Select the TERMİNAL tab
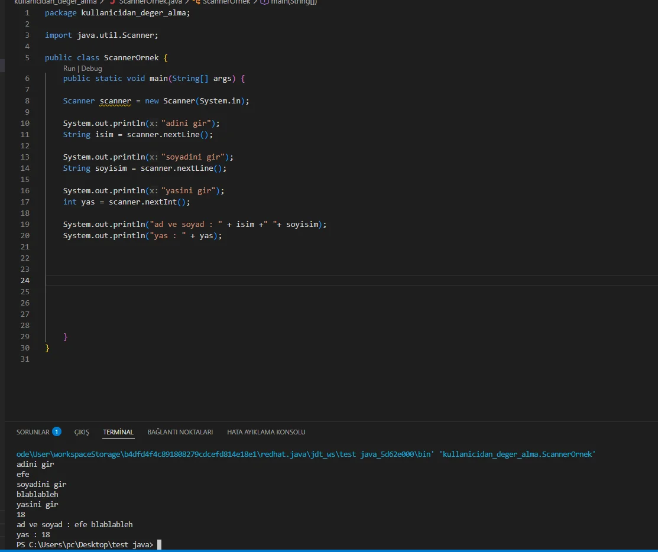658x552 pixels. (x=118, y=432)
